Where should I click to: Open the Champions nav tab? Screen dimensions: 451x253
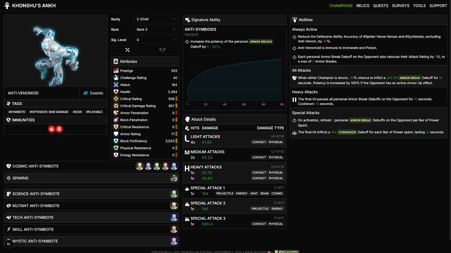(x=341, y=6)
